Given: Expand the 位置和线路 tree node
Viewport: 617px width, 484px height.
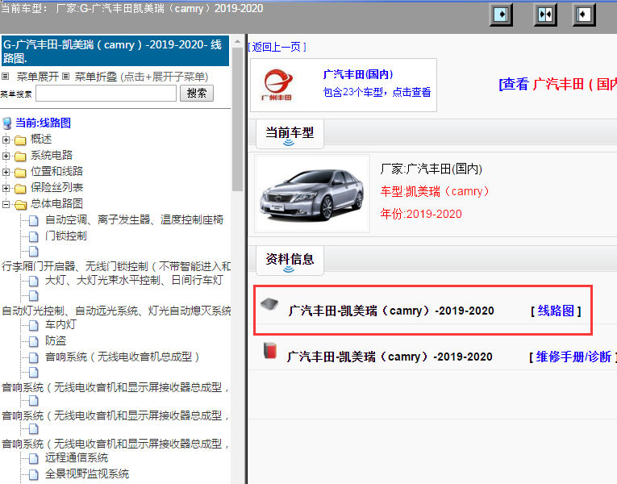Looking at the screenshot, I should pyautogui.click(x=6, y=172).
